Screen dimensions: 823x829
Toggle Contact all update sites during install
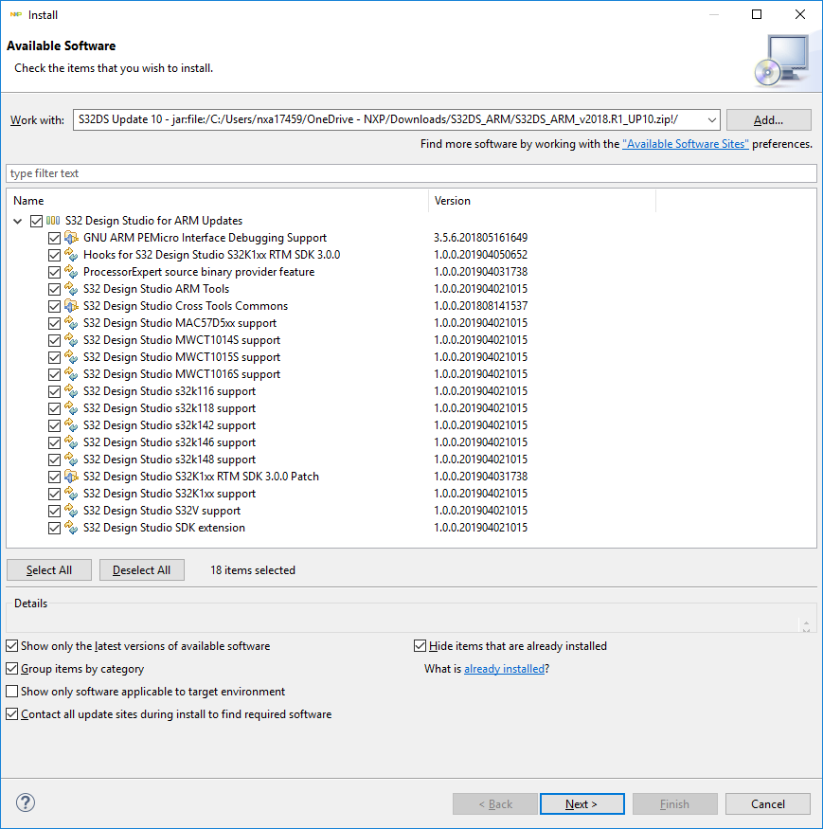click(x=11, y=714)
